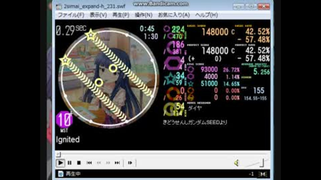
Task: Click the 再生中 status text
Action: click(73, 174)
